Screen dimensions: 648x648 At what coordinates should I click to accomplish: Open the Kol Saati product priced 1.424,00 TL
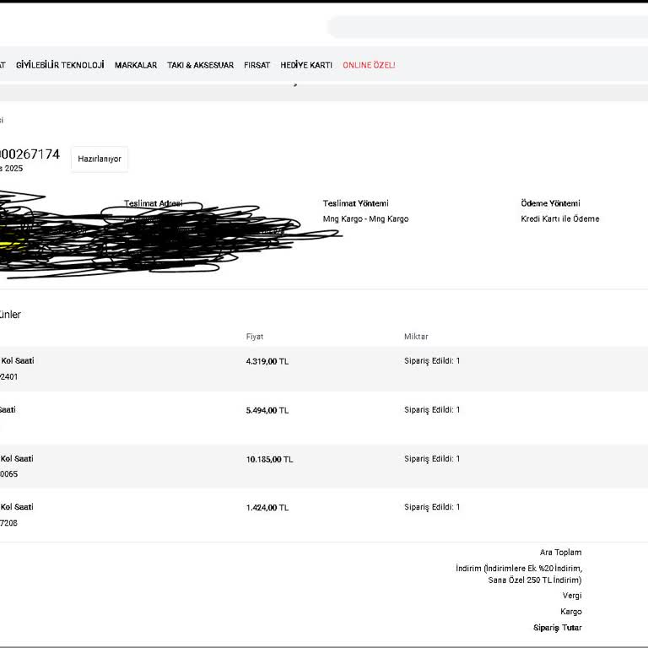(17, 507)
